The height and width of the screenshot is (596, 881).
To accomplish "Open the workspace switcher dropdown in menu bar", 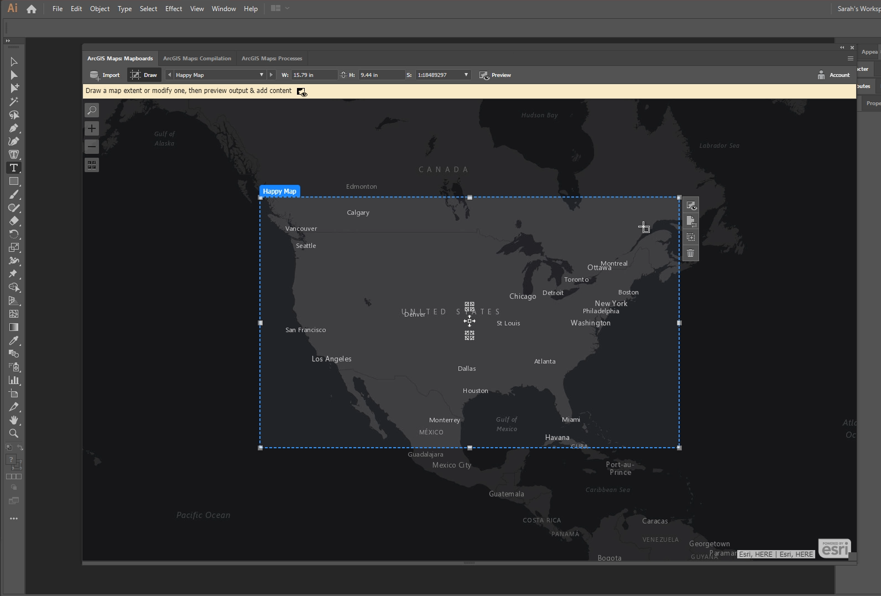I will [280, 8].
